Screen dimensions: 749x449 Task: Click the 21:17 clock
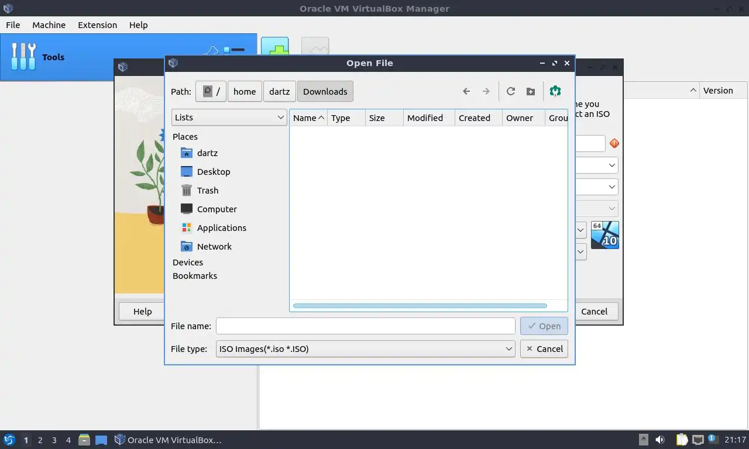[x=735, y=440]
